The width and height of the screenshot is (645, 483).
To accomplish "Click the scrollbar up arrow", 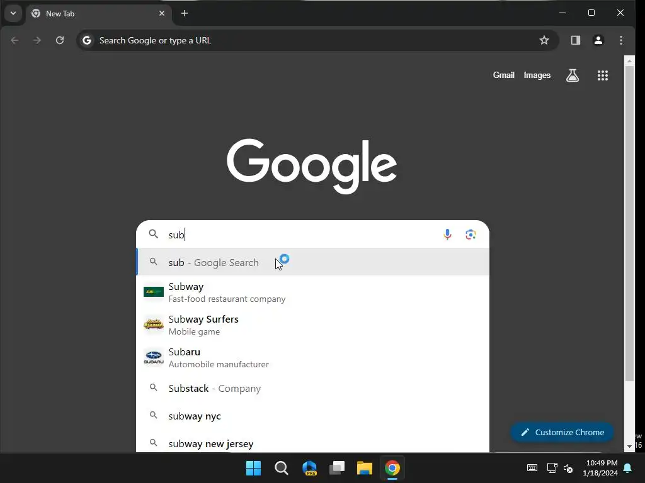I will (629, 61).
